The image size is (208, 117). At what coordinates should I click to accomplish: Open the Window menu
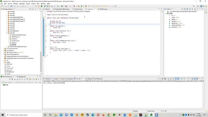click(43, 4)
